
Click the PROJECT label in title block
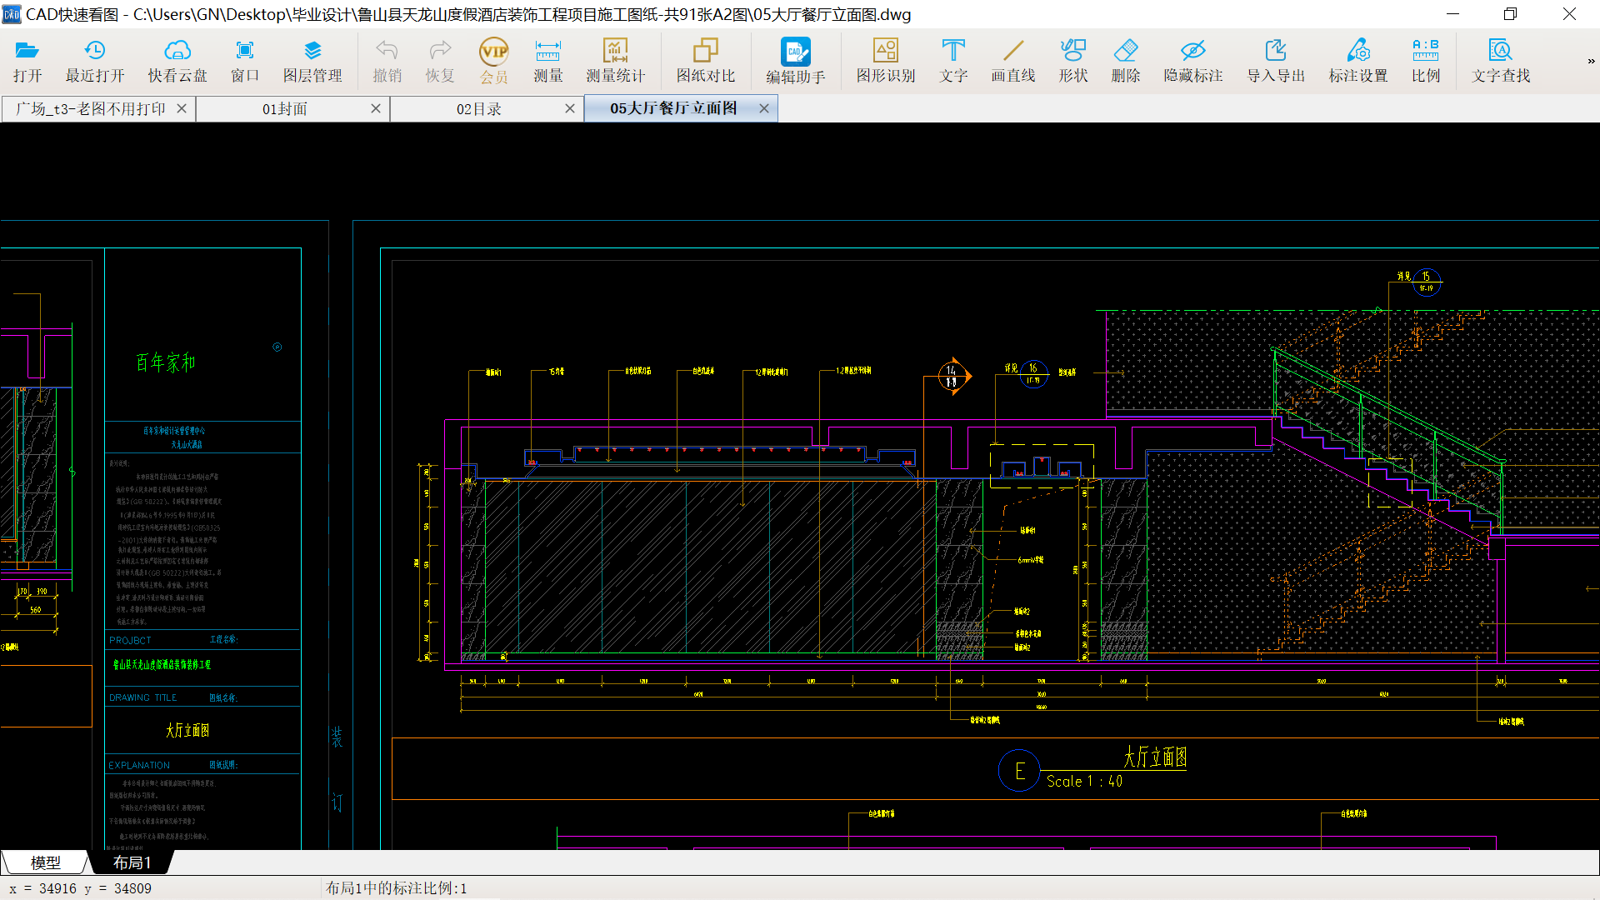pyautogui.click(x=130, y=641)
